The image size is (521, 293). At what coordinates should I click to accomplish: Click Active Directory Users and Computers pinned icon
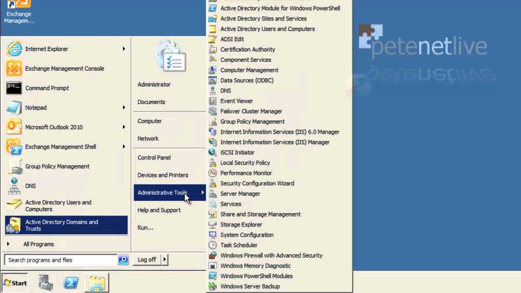tap(14, 206)
